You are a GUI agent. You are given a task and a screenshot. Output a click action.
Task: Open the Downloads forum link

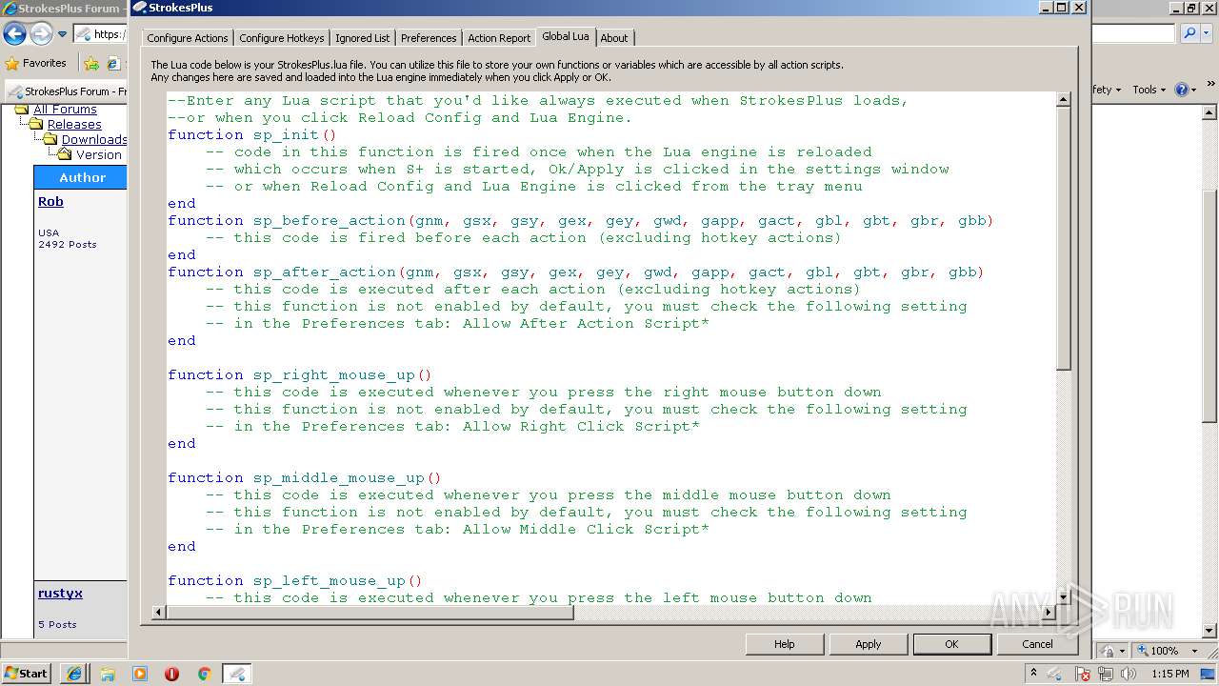pos(94,140)
